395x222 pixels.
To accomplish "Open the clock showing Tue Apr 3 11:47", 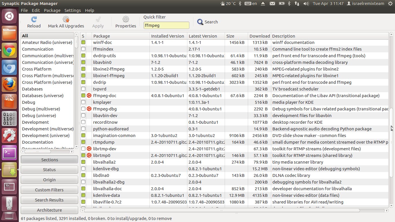I will point(328,3).
